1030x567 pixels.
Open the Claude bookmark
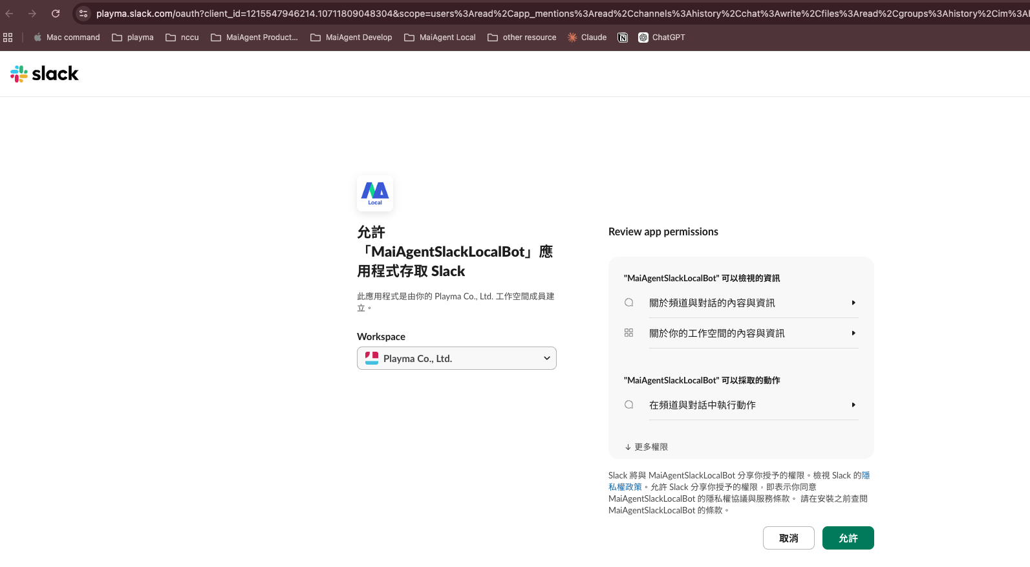[x=587, y=37]
